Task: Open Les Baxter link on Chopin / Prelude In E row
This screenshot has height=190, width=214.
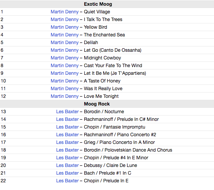Action: [x=67, y=181]
